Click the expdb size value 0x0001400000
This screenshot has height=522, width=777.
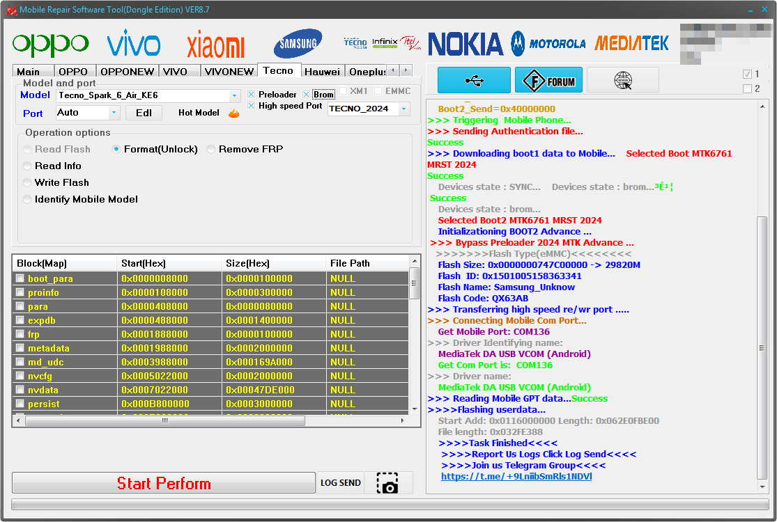(x=259, y=321)
